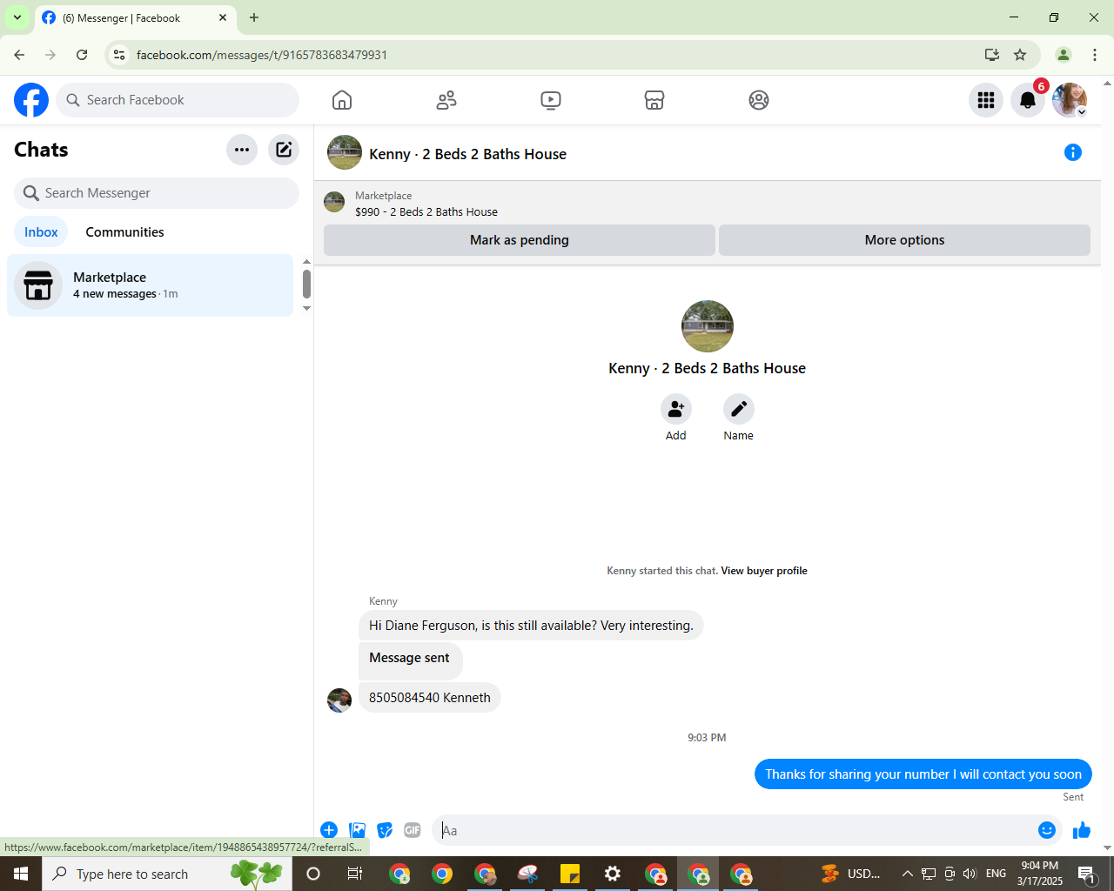Click the chat list scroll up arrow
The height and width of the screenshot is (891, 1114).
(x=306, y=262)
